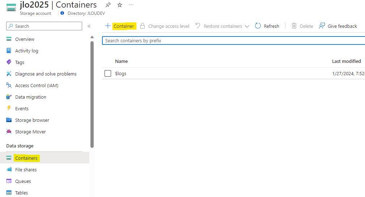
Task: Open Tables
Action: 21,193
